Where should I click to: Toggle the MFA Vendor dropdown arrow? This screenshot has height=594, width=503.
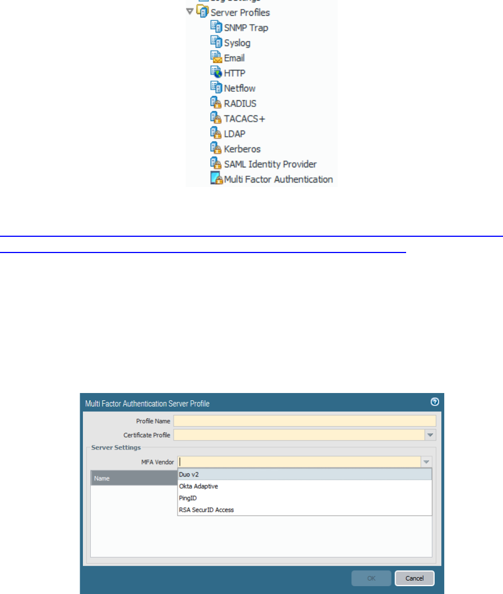[426, 462]
